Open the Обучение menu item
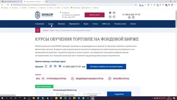The image size is (177, 100). click(61, 24)
